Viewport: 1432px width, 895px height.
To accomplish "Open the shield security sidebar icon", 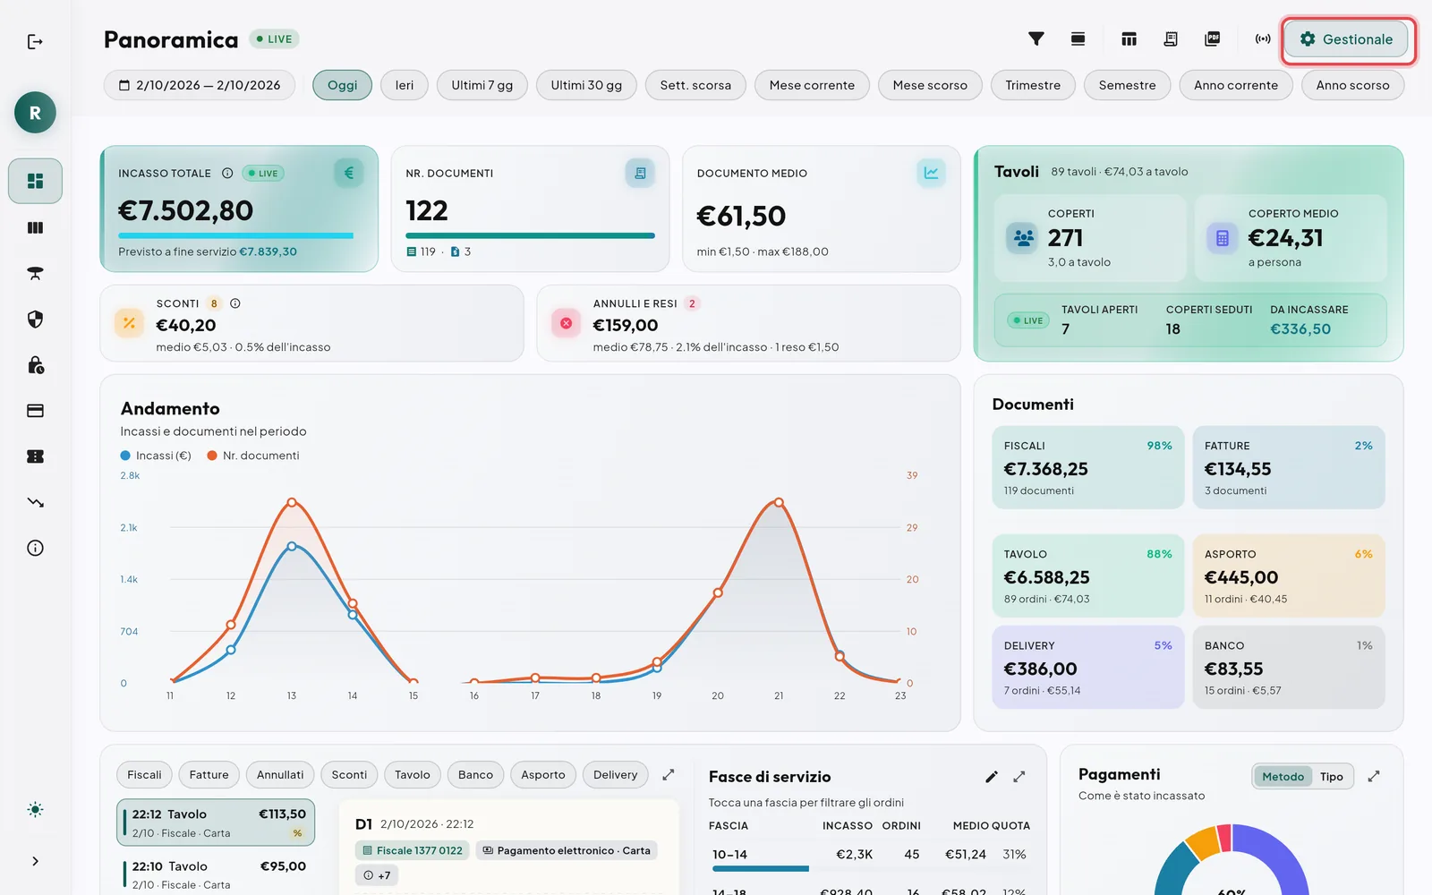I will click(35, 319).
